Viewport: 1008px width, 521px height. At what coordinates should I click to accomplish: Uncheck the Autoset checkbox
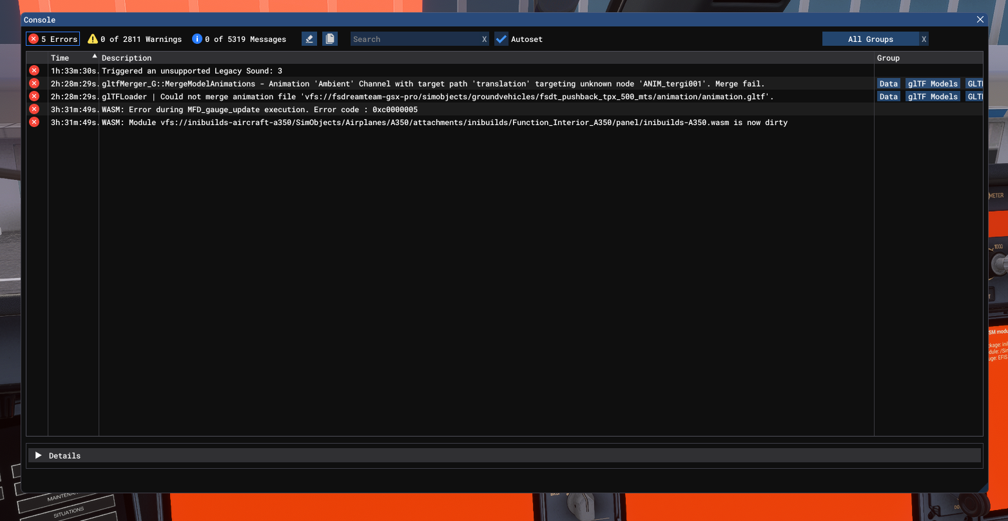click(x=501, y=39)
